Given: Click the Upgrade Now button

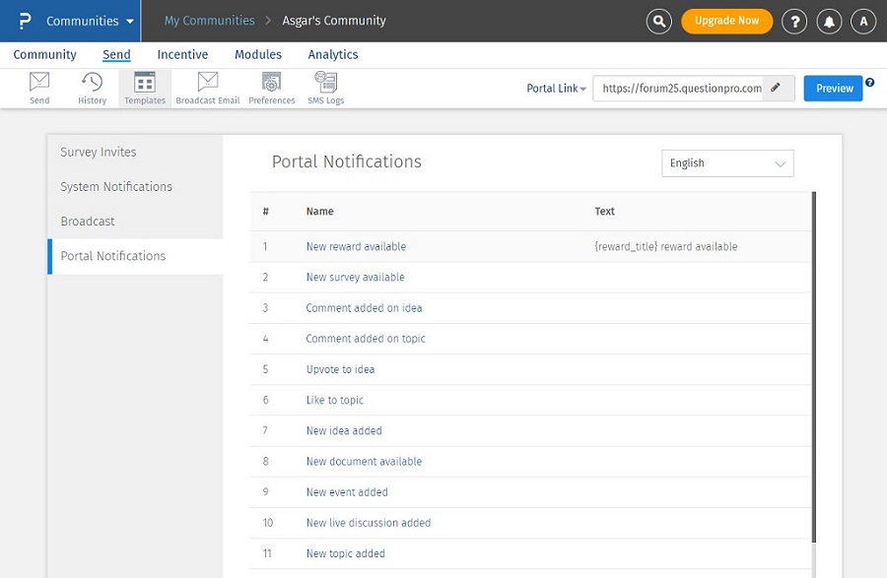Looking at the screenshot, I should tap(726, 21).
